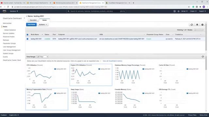The image size is (209, 117).
Task: Open Parameter Groups in sidebar
Action: (x=9, y=43)
